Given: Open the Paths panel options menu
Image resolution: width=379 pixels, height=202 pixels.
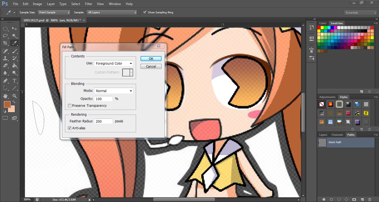Looking at the screenshot, I should point(375,135).
